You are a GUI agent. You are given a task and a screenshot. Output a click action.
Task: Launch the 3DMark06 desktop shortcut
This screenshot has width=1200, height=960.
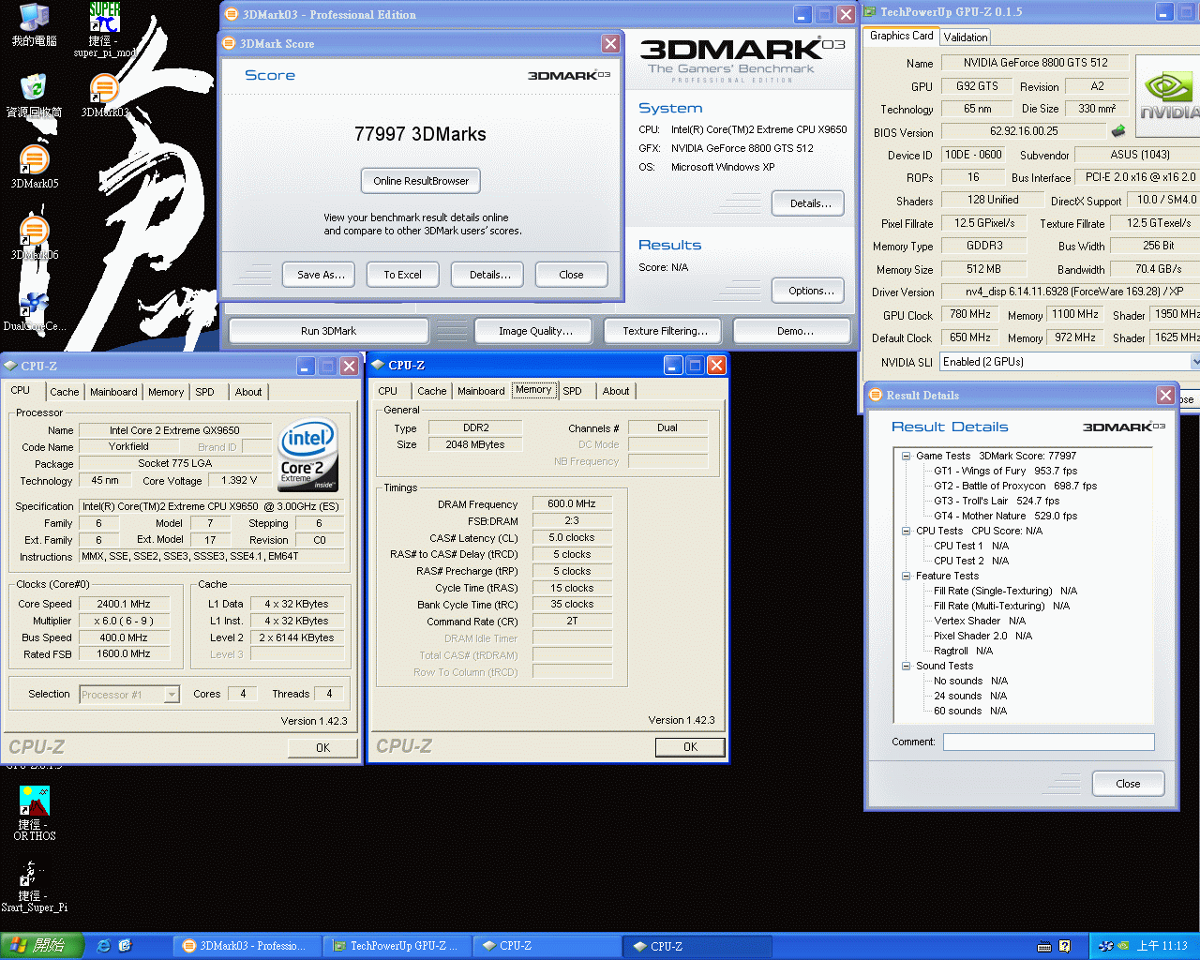tap(34, 237)
